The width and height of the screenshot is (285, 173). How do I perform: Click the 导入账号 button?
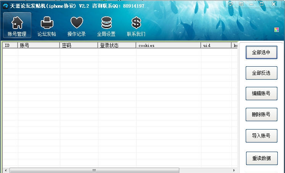click(261, 136)
